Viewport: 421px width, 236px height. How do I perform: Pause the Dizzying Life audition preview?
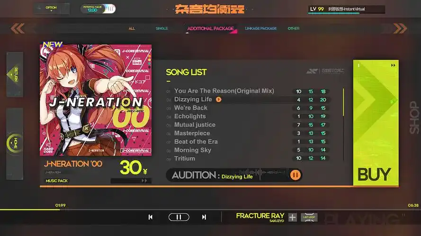pyautogui.click(x=295, y=175)
